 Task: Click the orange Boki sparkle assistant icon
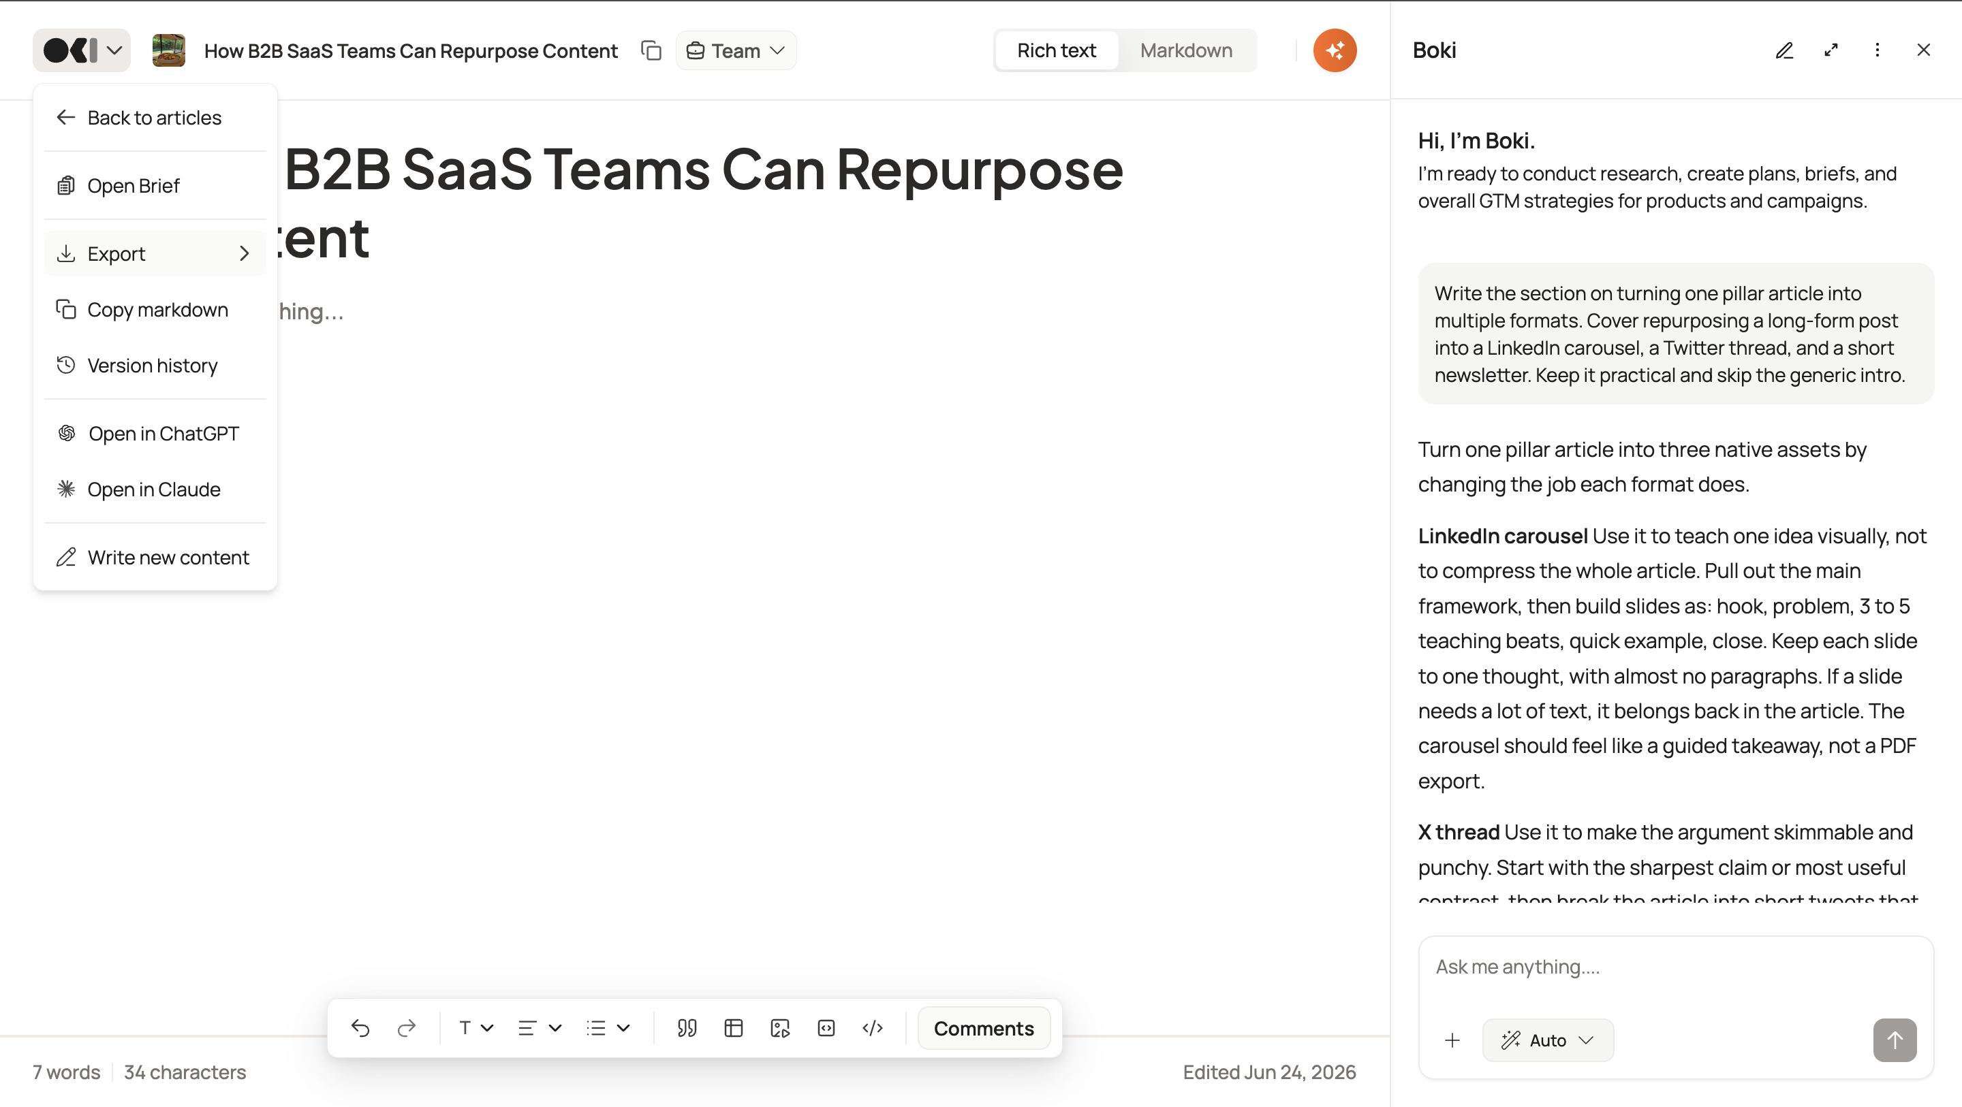click(1335, 50)
